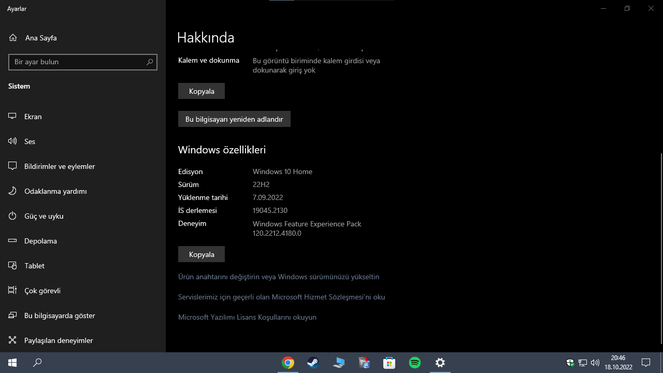Click the Hakkında page title
The height and width of the screenshot is (373, 663).
[206, 37]
